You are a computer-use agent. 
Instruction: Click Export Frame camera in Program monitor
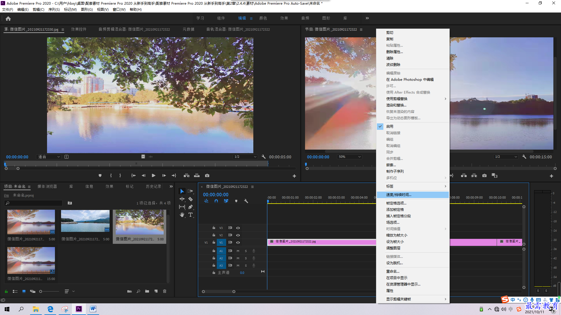pos(484,176)
